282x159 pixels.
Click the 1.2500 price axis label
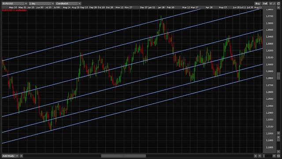point(269,99)
